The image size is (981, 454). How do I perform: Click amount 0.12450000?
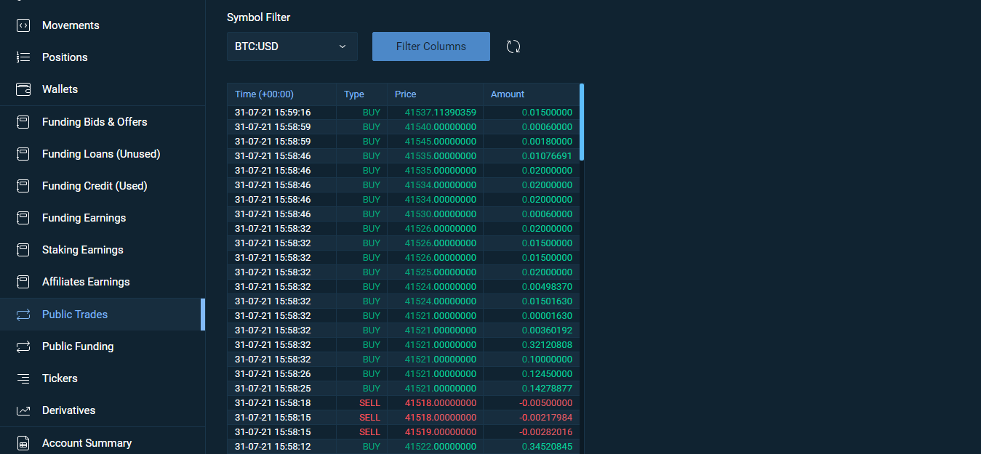coord(547,374)
